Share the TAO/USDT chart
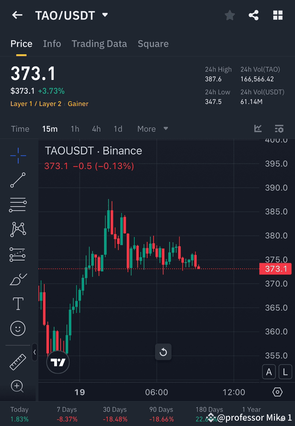The height and width of the screenshot is (426, 295). click(x=254, y=15)
